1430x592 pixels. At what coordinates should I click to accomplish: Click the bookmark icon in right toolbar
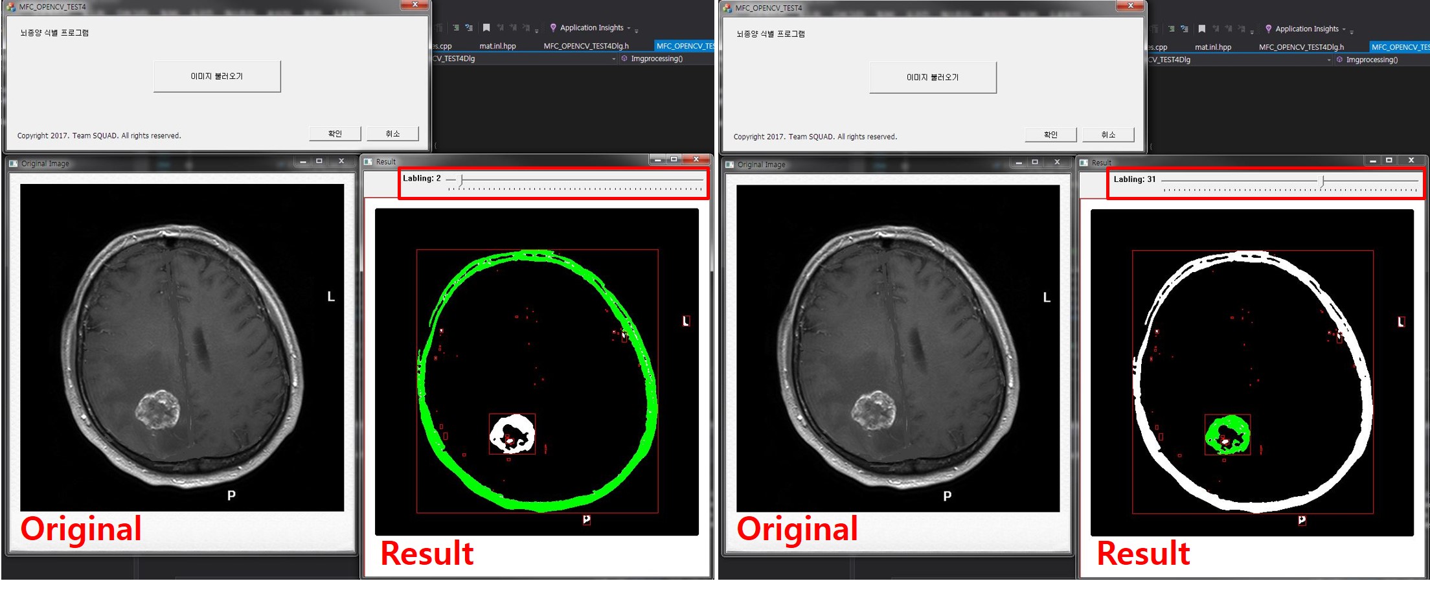tap(1201, 29)
